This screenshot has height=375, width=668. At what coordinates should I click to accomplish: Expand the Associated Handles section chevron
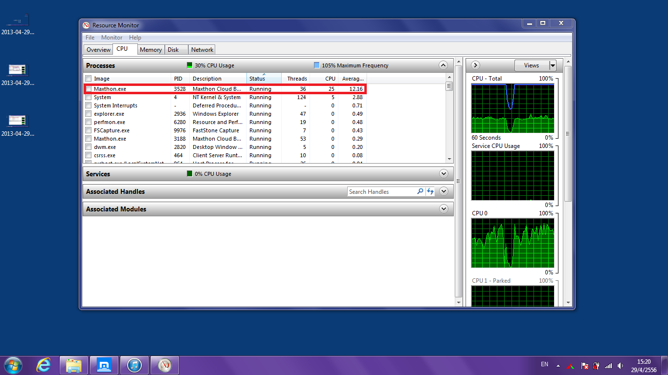pos(444,191)
